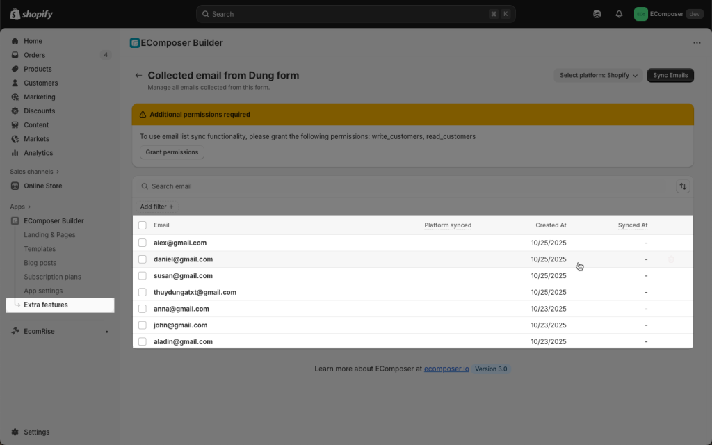Click the back arrow beside Collected email title

point(138,76)
